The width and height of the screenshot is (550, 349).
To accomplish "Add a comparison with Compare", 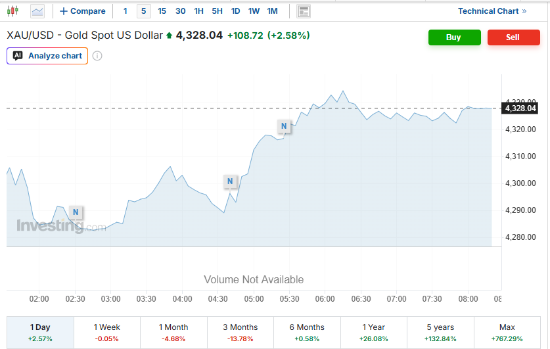I will click(83, 11).
